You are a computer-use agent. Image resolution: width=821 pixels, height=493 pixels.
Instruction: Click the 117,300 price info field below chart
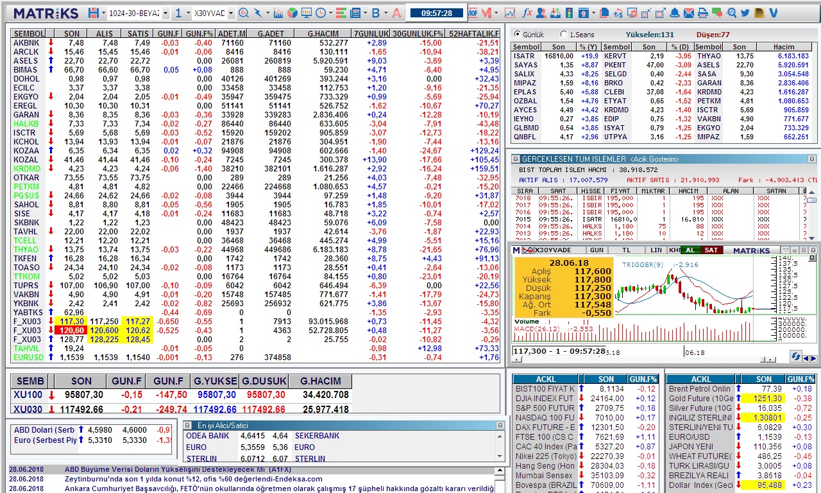(x=559, y=351)
